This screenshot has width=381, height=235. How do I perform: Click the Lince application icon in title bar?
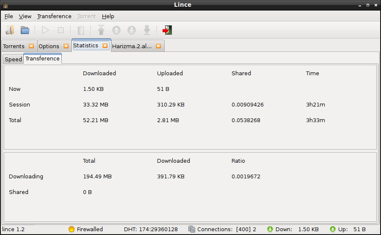(6, 5)
